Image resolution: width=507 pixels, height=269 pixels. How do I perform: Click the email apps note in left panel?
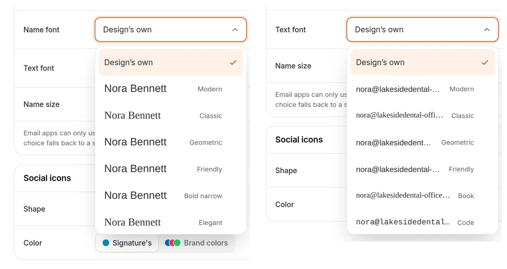point(59,138)
